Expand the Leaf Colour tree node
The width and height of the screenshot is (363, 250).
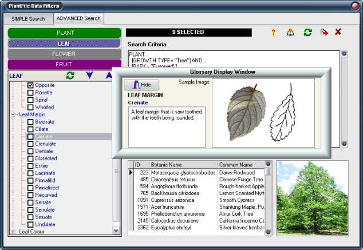point(13,232)
